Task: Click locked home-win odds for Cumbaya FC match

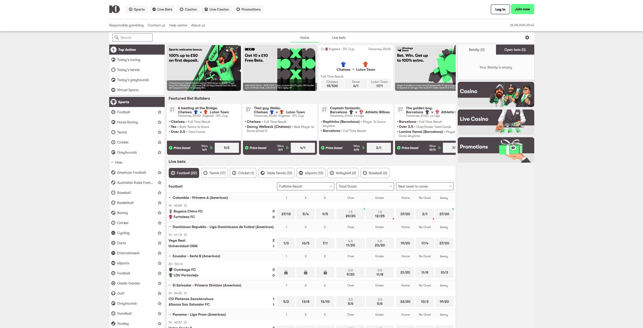Action: tap(286, 272)
